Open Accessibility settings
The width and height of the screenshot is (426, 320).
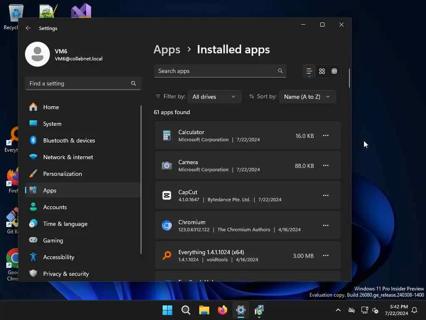point(83,257)
